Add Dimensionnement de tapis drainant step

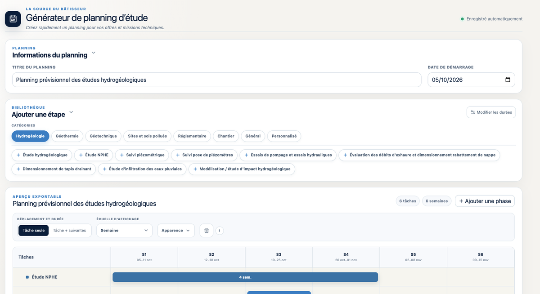tap(54, 169)
